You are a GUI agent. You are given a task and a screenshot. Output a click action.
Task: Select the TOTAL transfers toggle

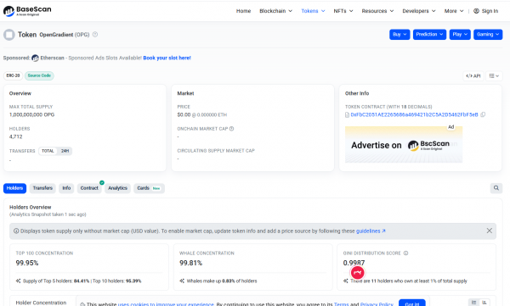(48, 151)
